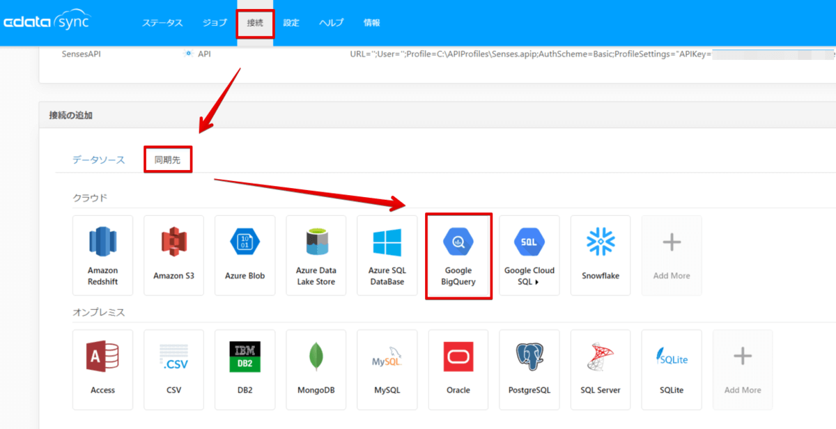
Task: Switch to the データソース tab
Action: (99, 159)
